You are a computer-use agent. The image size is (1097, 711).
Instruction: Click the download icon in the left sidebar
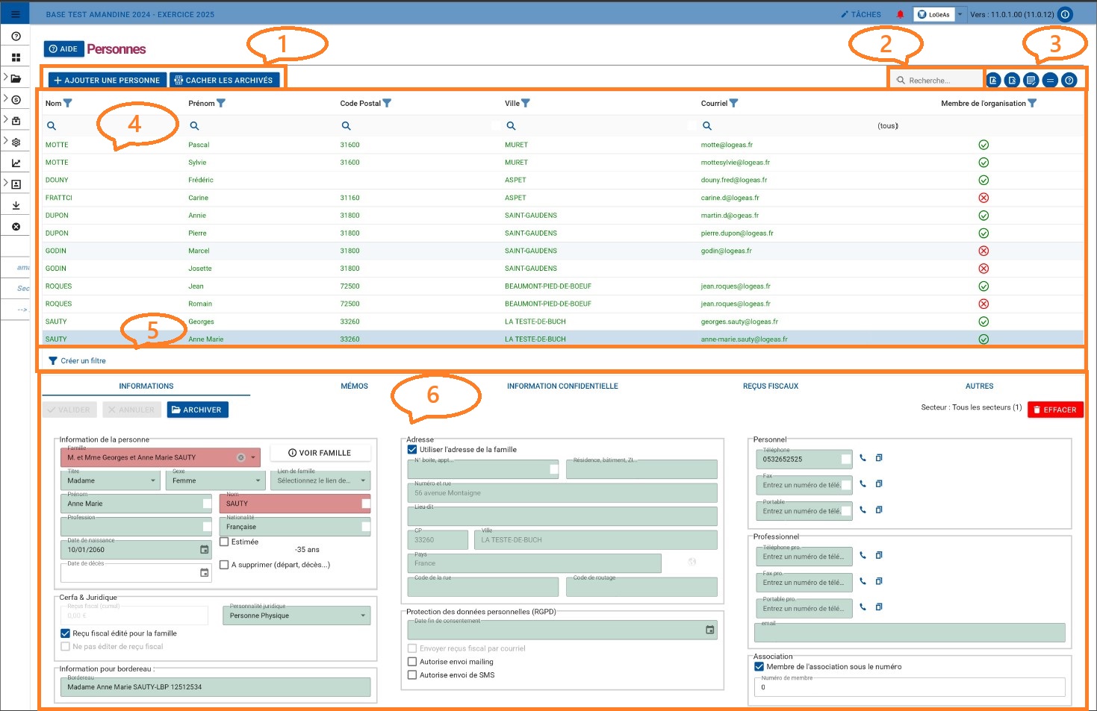pos(16,205)
